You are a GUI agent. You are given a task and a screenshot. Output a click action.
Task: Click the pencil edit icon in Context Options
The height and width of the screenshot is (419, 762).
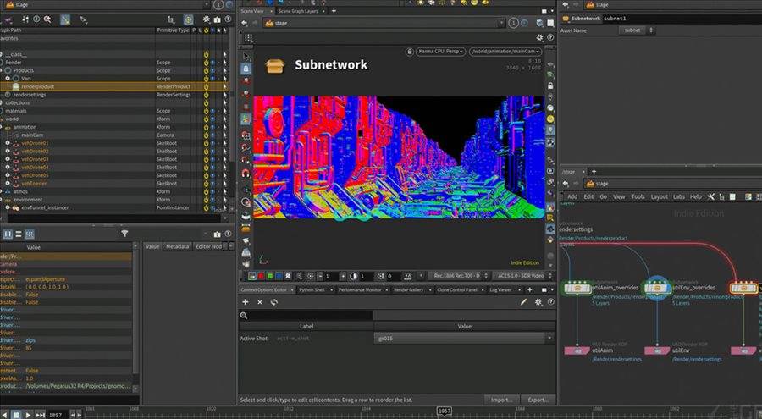click(x=524, y=301)
